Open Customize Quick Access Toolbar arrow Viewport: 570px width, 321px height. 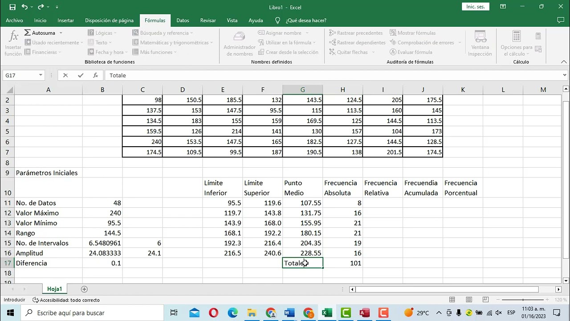click(57, 7)
